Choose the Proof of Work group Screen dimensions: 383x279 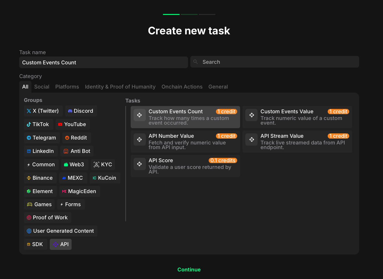tap(47, 218)
